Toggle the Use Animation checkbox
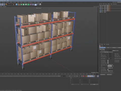 pos(108,60)
